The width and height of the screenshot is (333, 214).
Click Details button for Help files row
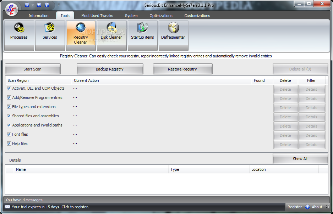pos(312,145)
